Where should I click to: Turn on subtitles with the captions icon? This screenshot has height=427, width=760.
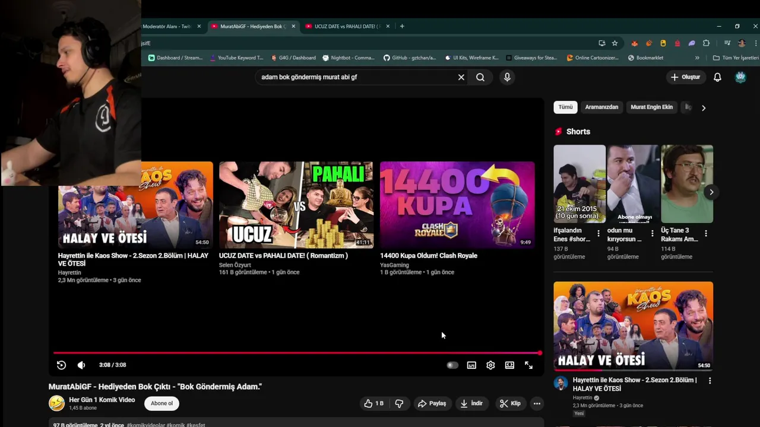471,365
